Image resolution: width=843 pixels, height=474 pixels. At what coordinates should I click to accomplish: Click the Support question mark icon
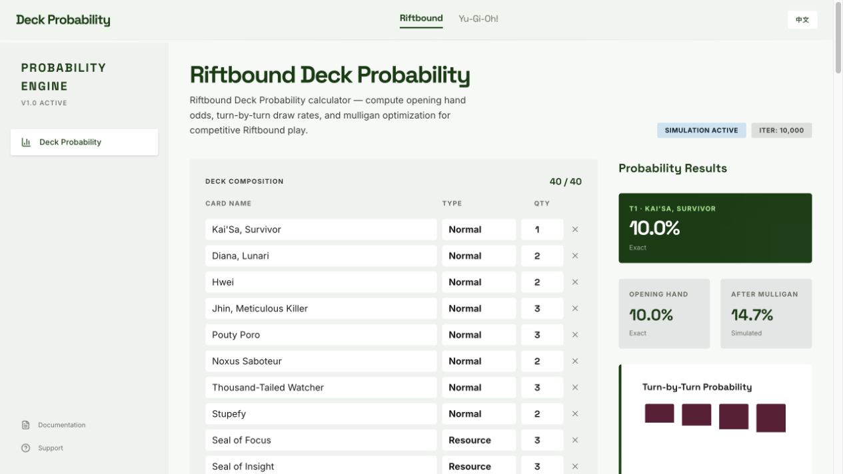coord(26,448)
